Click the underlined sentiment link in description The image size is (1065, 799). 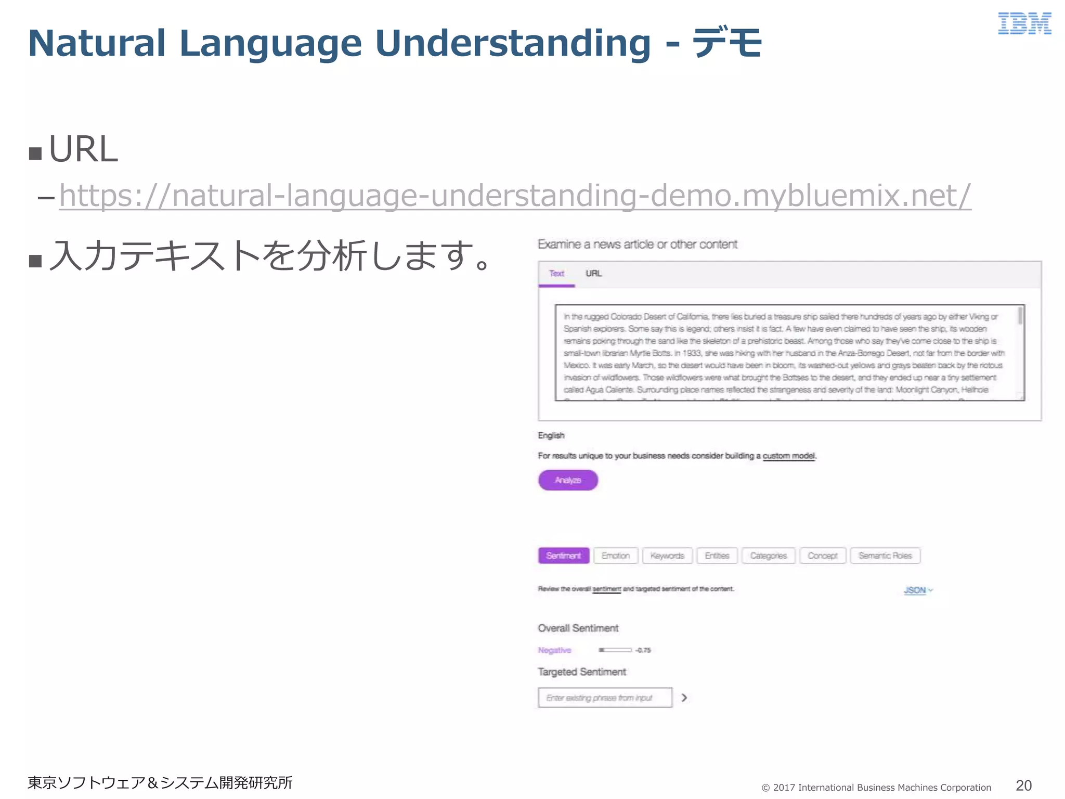[606, 589]
